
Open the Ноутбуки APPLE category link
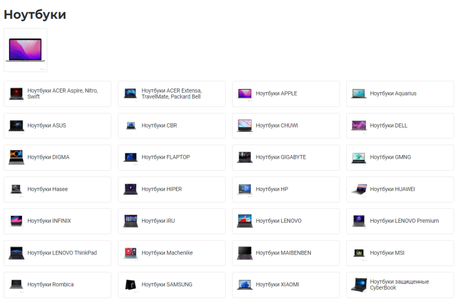point(276,93)
